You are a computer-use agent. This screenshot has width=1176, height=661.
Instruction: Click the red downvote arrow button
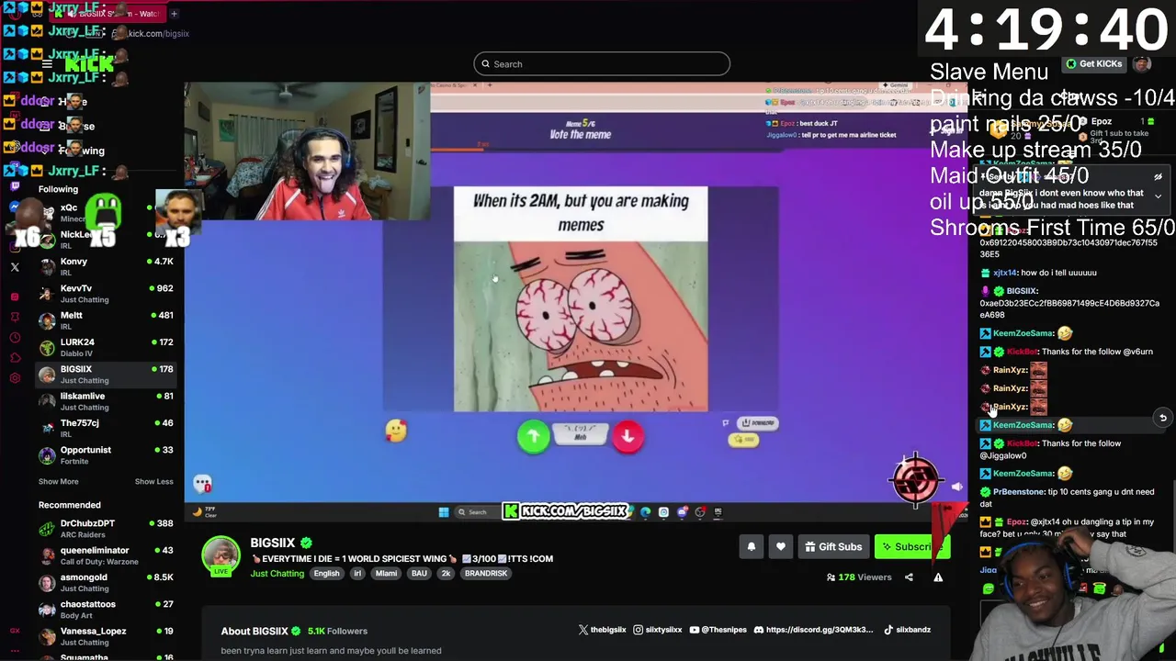pos(628,436)
